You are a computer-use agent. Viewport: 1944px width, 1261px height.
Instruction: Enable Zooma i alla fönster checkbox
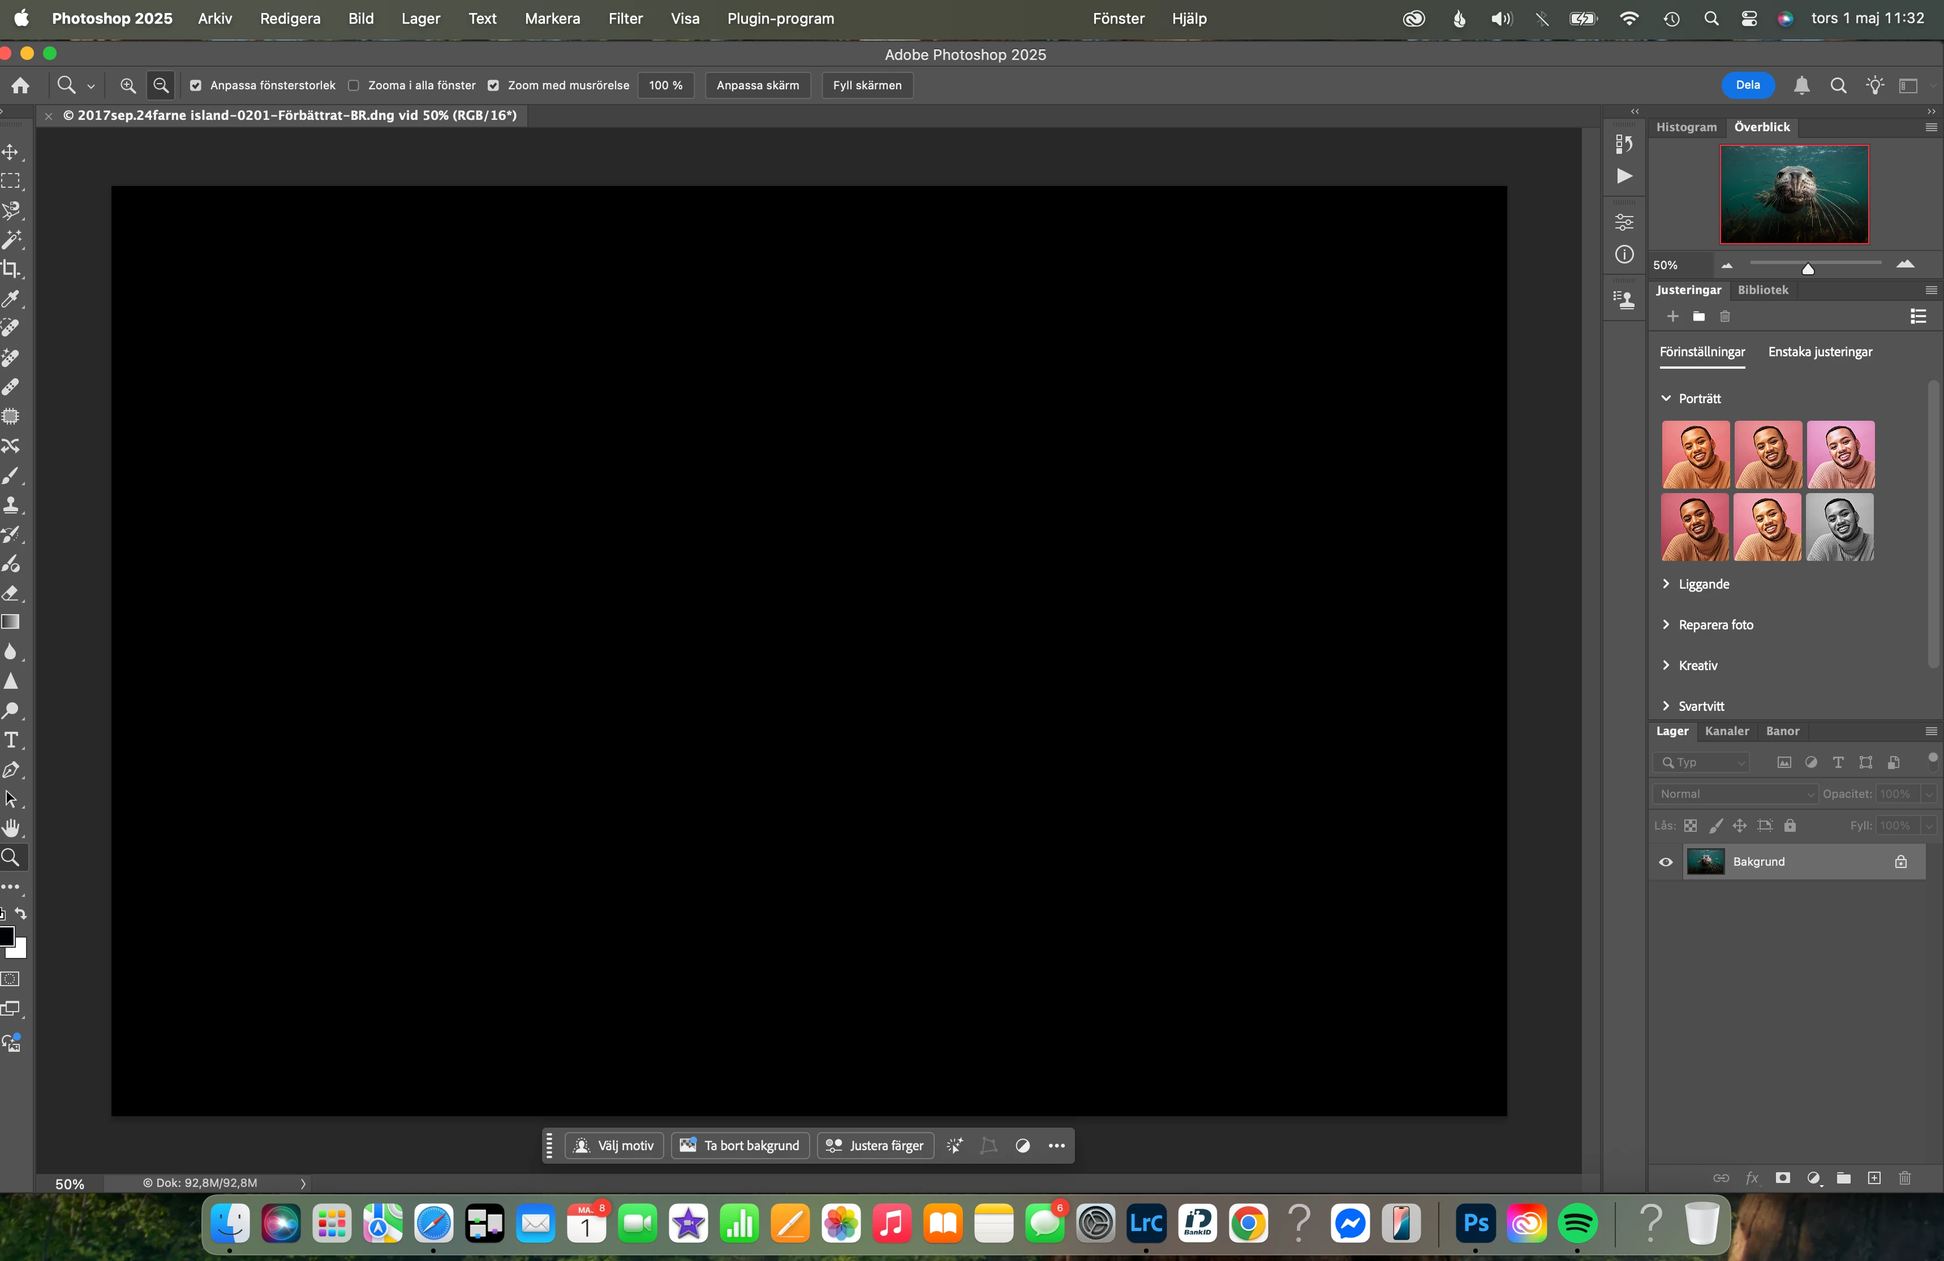click(354, 85)
